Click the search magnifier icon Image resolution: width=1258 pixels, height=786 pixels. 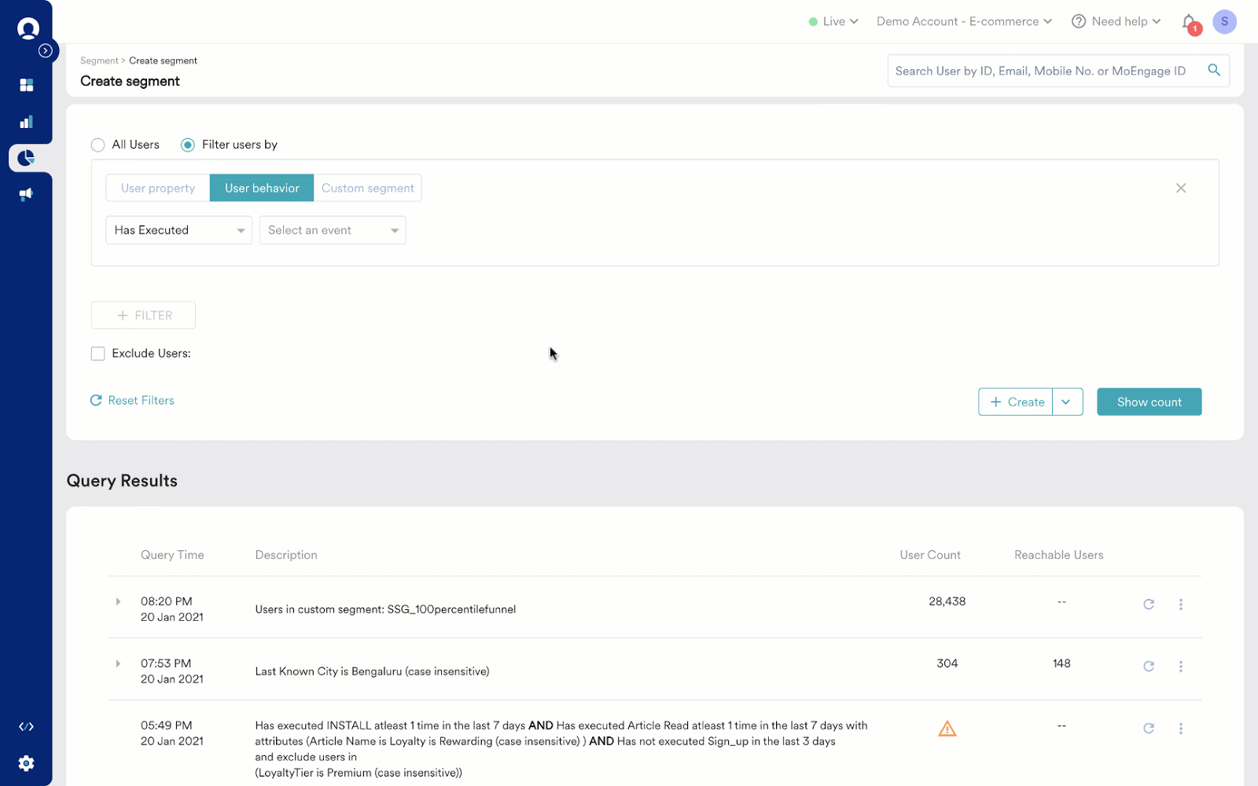click(x=1214, y=70)
